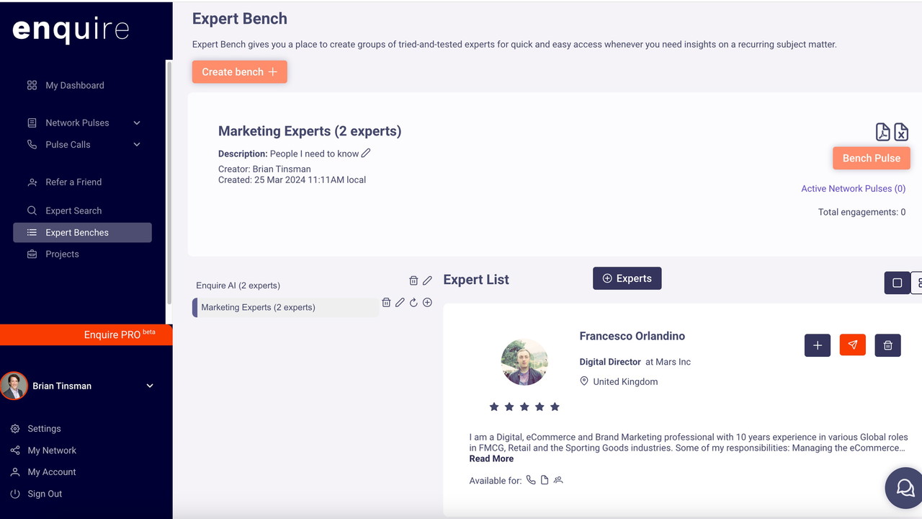Delete the Enquire AI bench
The image size is (922, 519).
[x=413, y=280]
